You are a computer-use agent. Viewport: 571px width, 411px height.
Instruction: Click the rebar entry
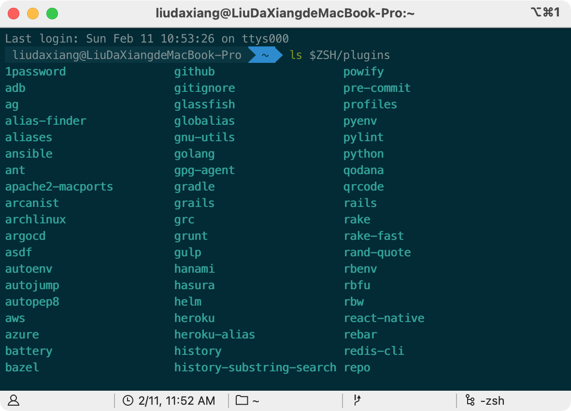[360, 335]
